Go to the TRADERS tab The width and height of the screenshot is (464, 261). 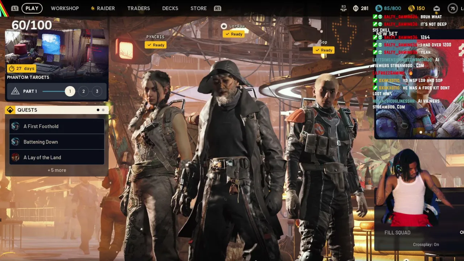pyautogui.click(x=138, y=8)
